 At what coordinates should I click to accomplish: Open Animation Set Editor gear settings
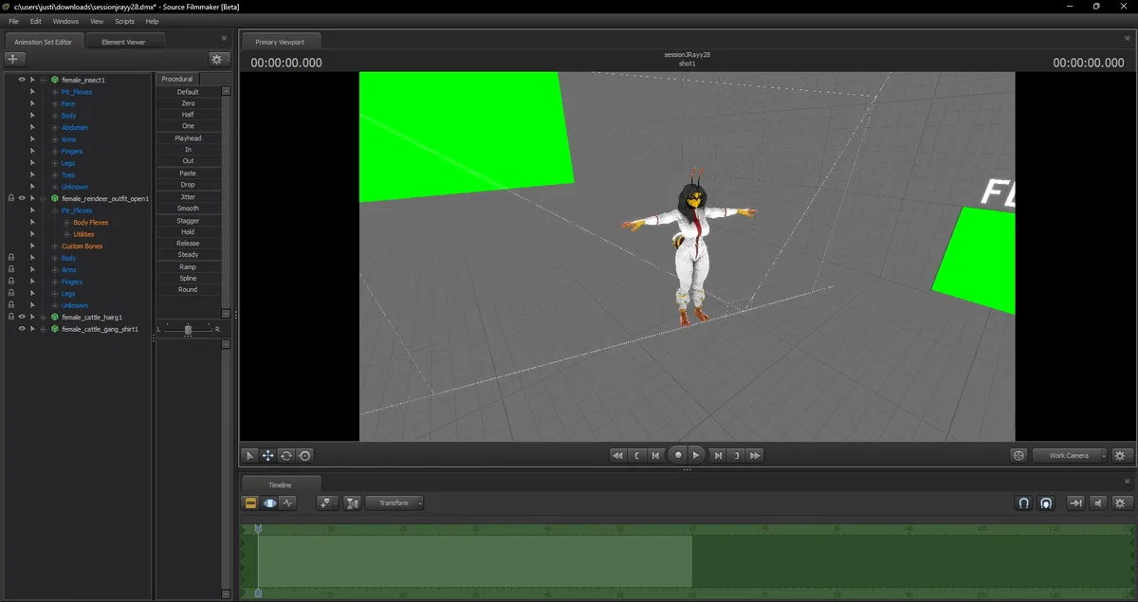click(x=219, y=59)
